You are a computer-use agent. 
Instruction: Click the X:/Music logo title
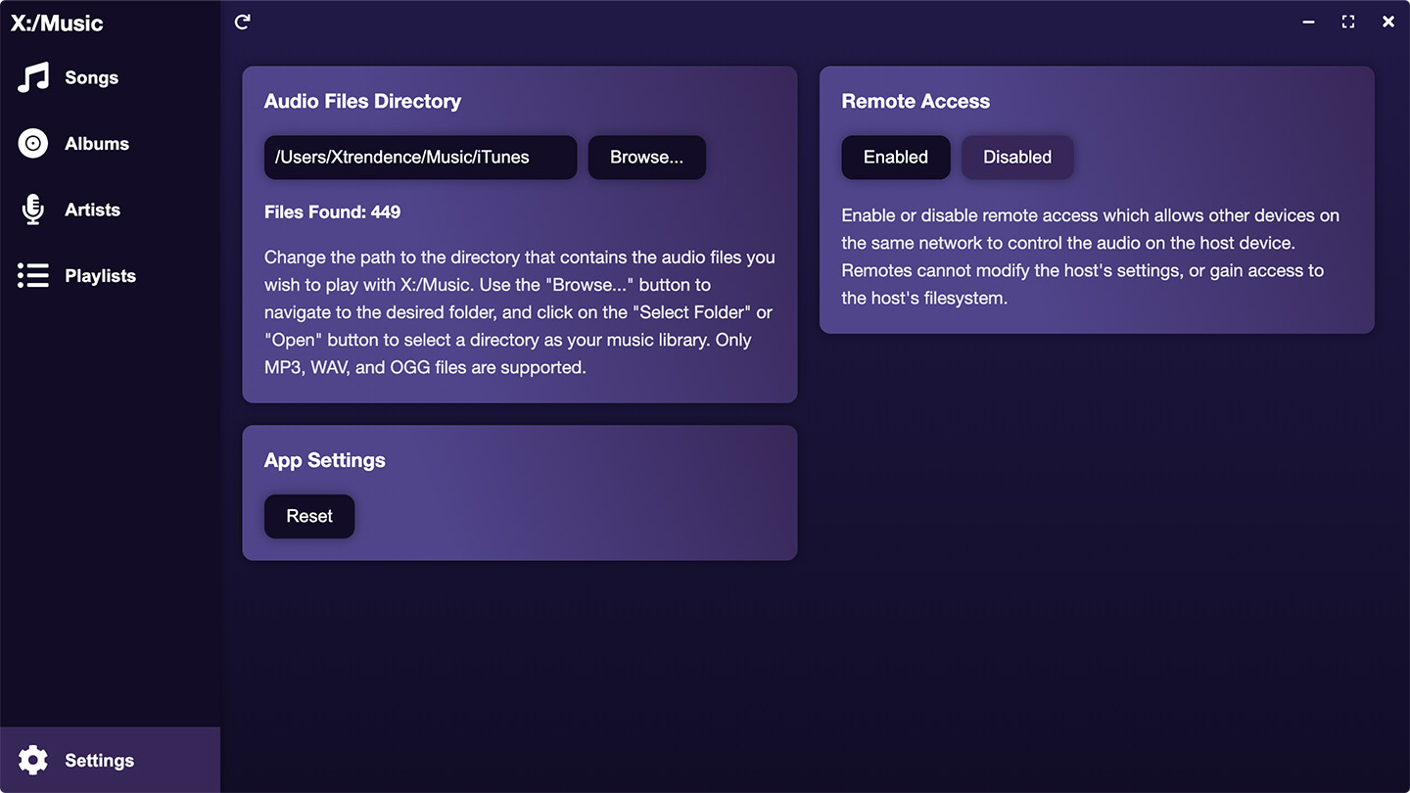(x=57, y=23)
